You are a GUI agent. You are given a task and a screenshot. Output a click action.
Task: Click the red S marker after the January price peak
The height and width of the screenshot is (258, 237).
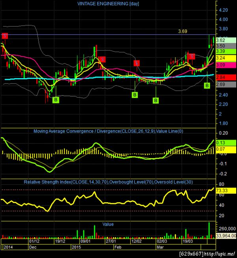pyautogui.click(x=102, y=60)
